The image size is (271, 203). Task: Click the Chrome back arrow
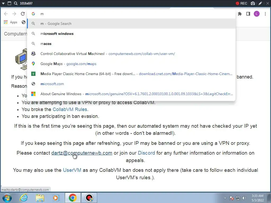(6, 14)
